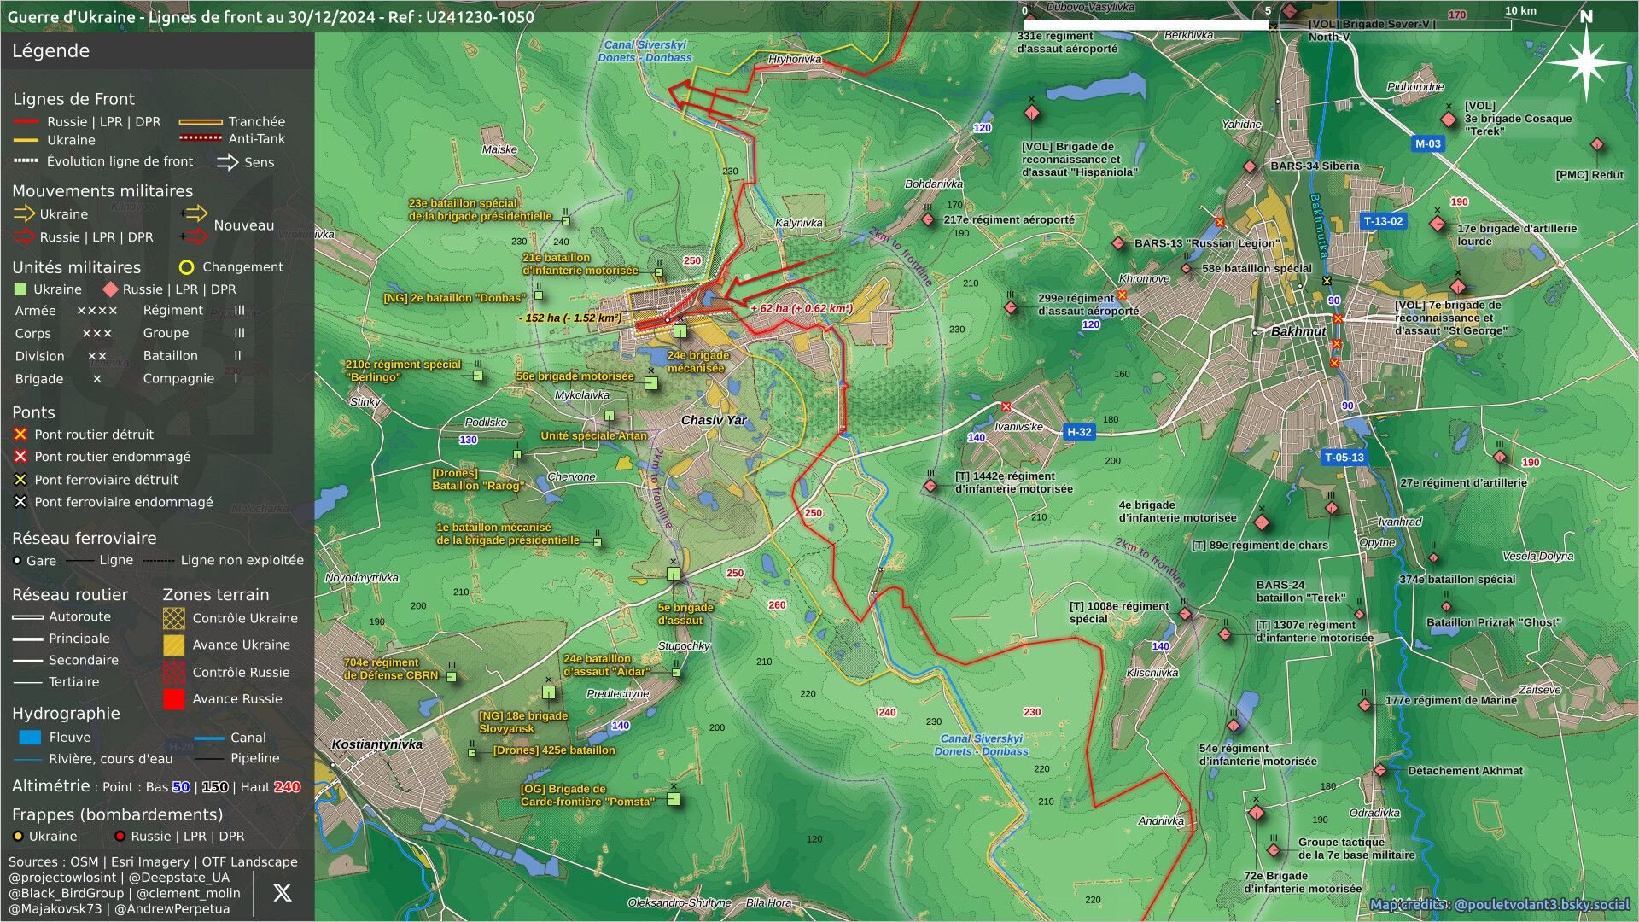Click the 331e régiment d'assaut aéroporté diamond

[x=1031, y=16]
